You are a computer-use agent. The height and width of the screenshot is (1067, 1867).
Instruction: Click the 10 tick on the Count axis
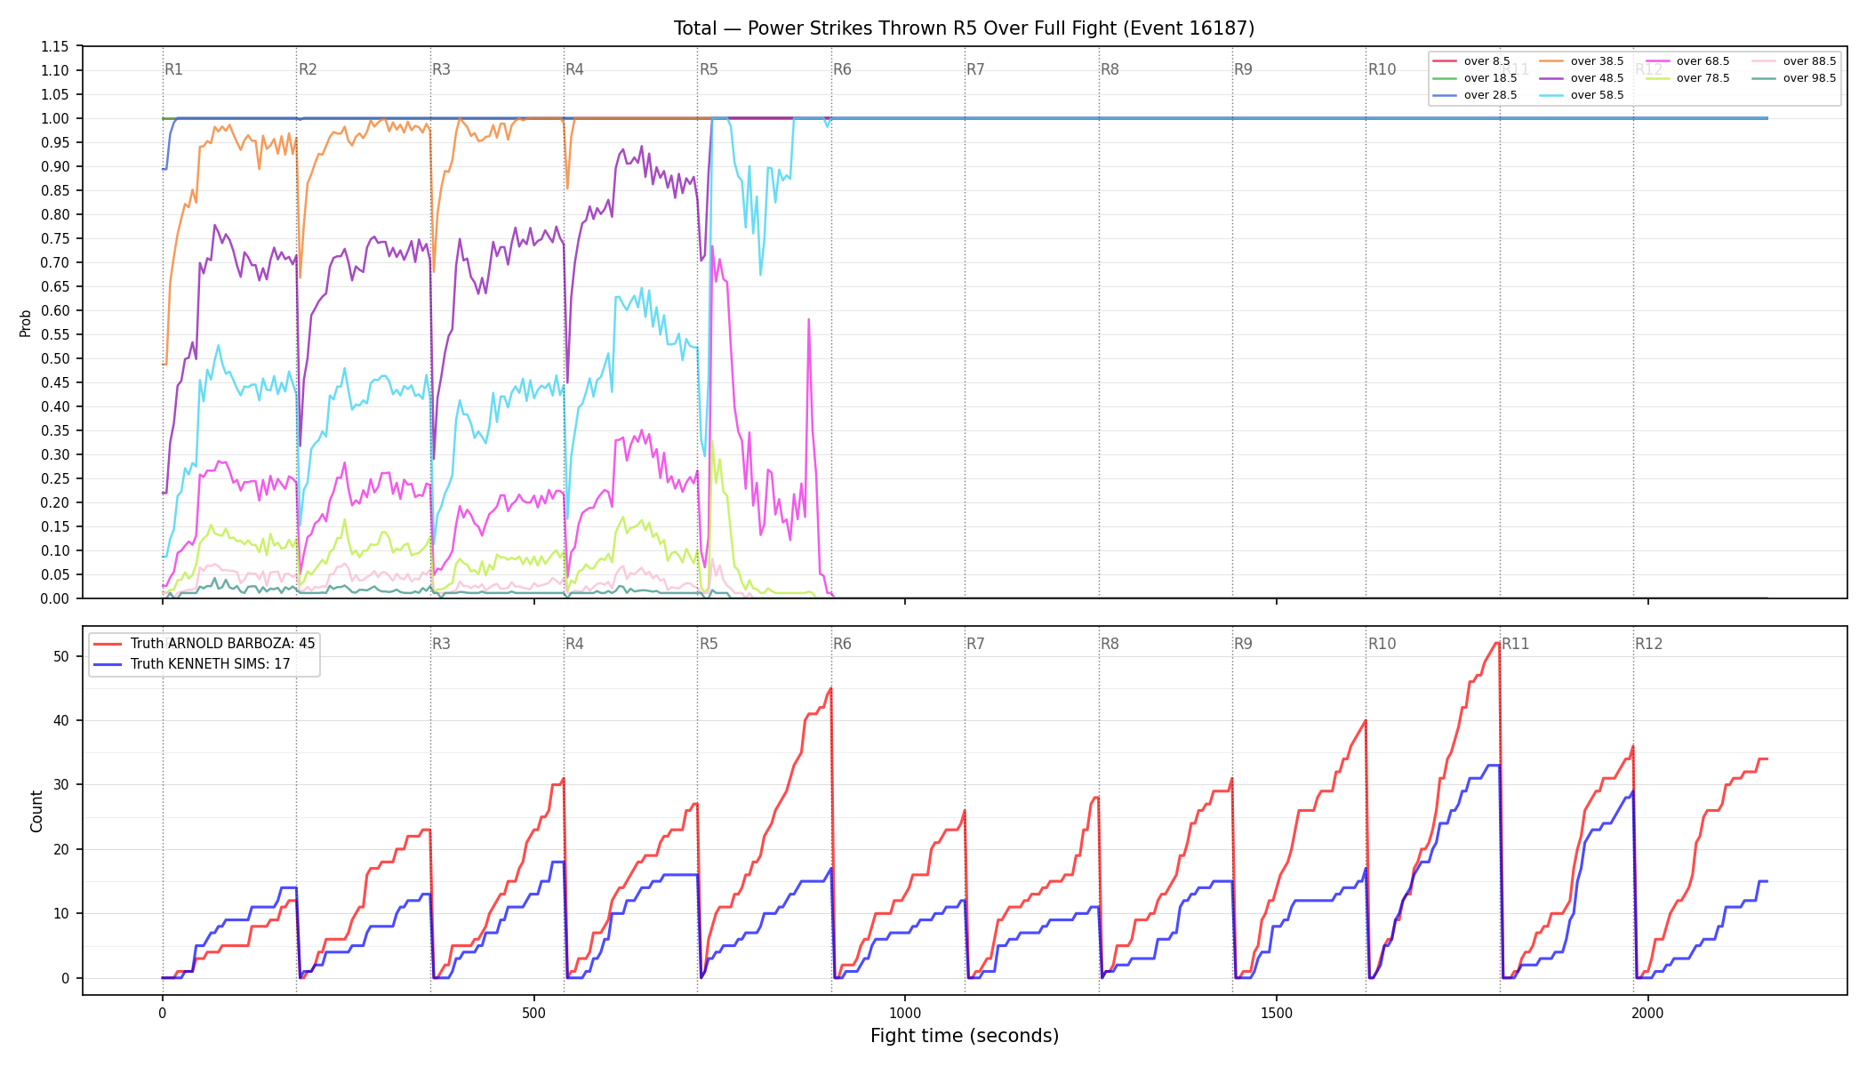[x=61, y=914]
